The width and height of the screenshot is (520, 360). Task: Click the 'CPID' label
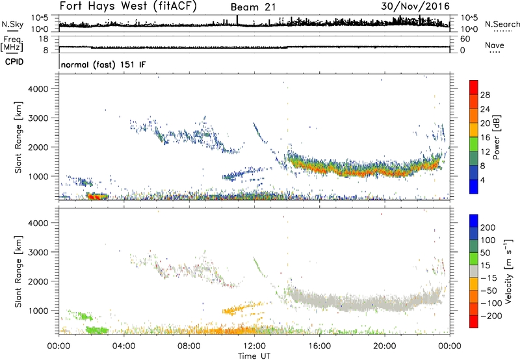14,62
